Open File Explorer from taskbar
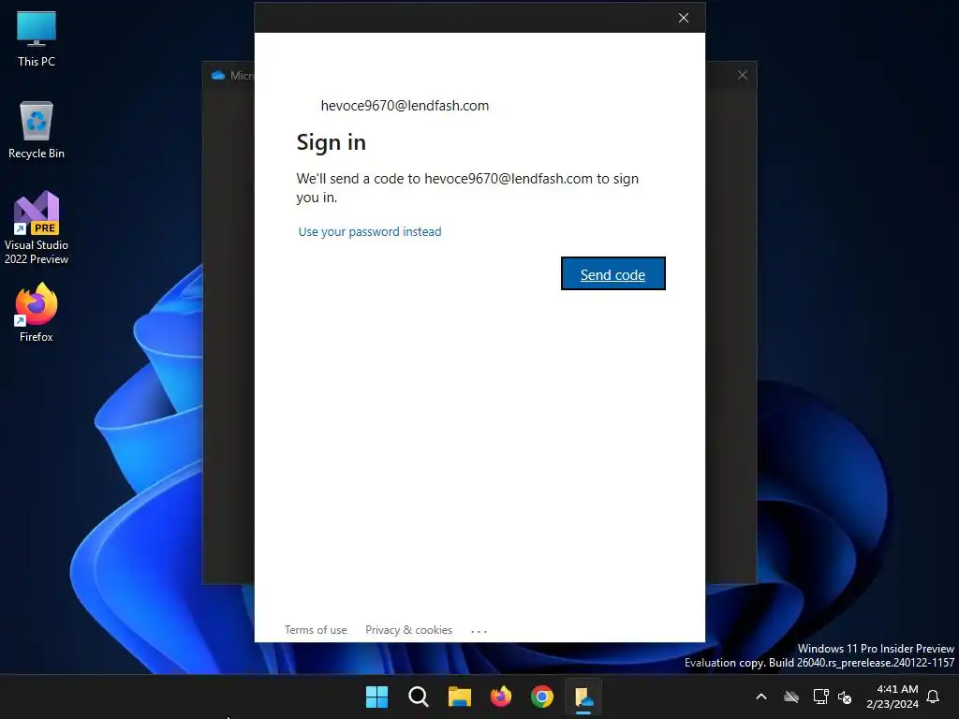This screenshot has width=959, height=719. point(459,697)
